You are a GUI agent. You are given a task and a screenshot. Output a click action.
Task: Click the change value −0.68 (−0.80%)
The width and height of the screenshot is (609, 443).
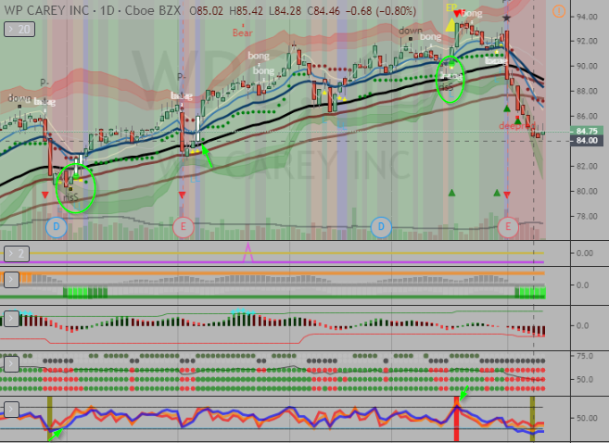381,11
